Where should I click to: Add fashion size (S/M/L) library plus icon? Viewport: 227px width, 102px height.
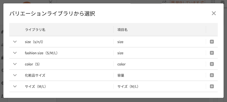tap(212, 53)
